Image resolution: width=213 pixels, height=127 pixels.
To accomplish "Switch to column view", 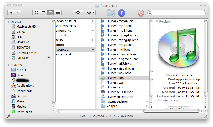I will [50, 13].
